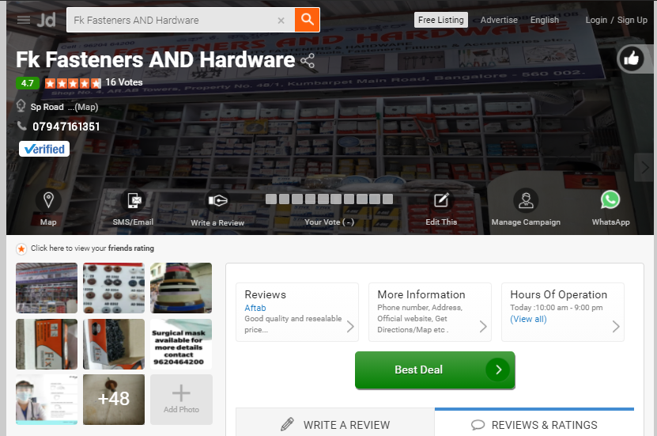Viewport: 657px width, 436px height.
Task: Open the +48 more photos thumbnail
Action: [x=114, y=400]
